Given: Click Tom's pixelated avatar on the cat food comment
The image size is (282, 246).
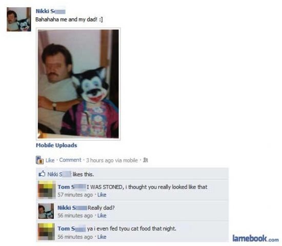Looking at the screenshot, I should pyautogui.click(x=46, y=232).
